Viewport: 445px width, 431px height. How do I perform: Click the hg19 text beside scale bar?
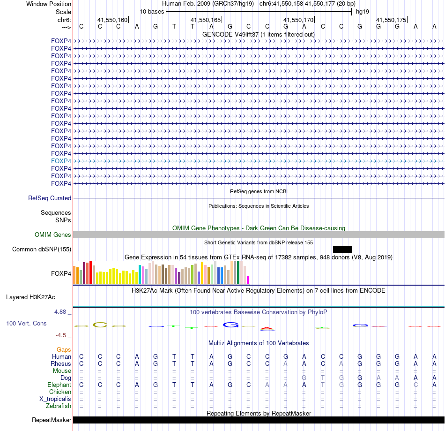[363, 12]
